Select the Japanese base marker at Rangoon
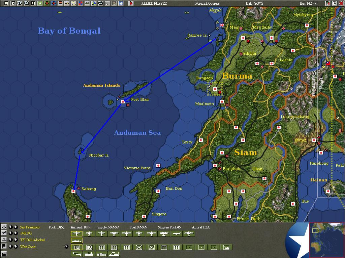 (215, 89)
